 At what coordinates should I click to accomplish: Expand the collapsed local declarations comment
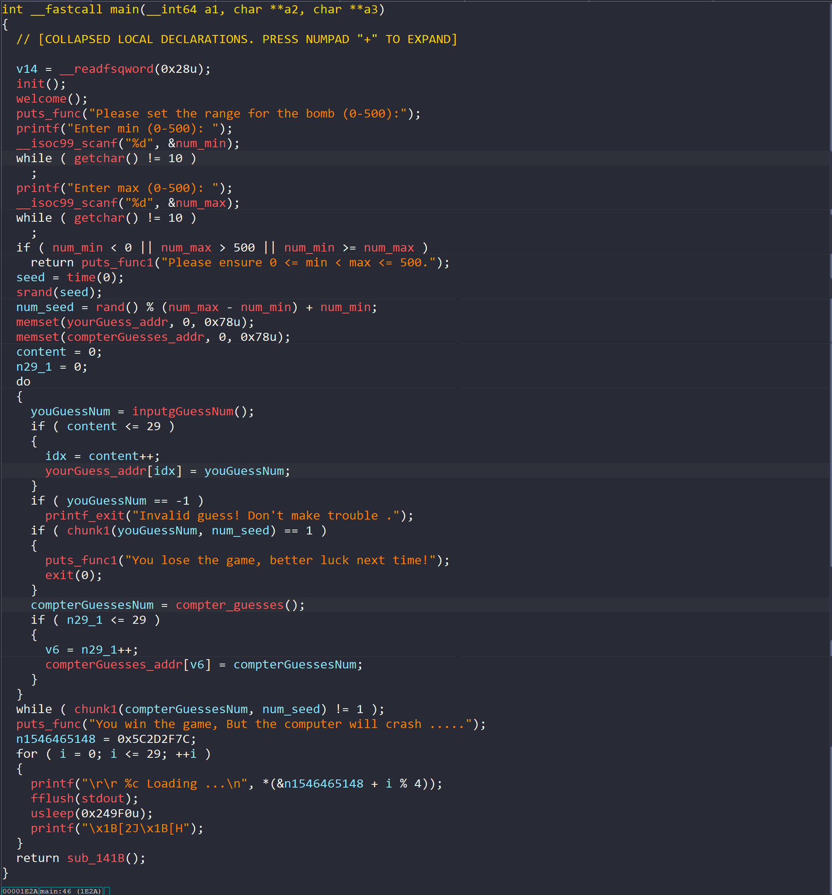pyautogui.click(x=236, y=39)
